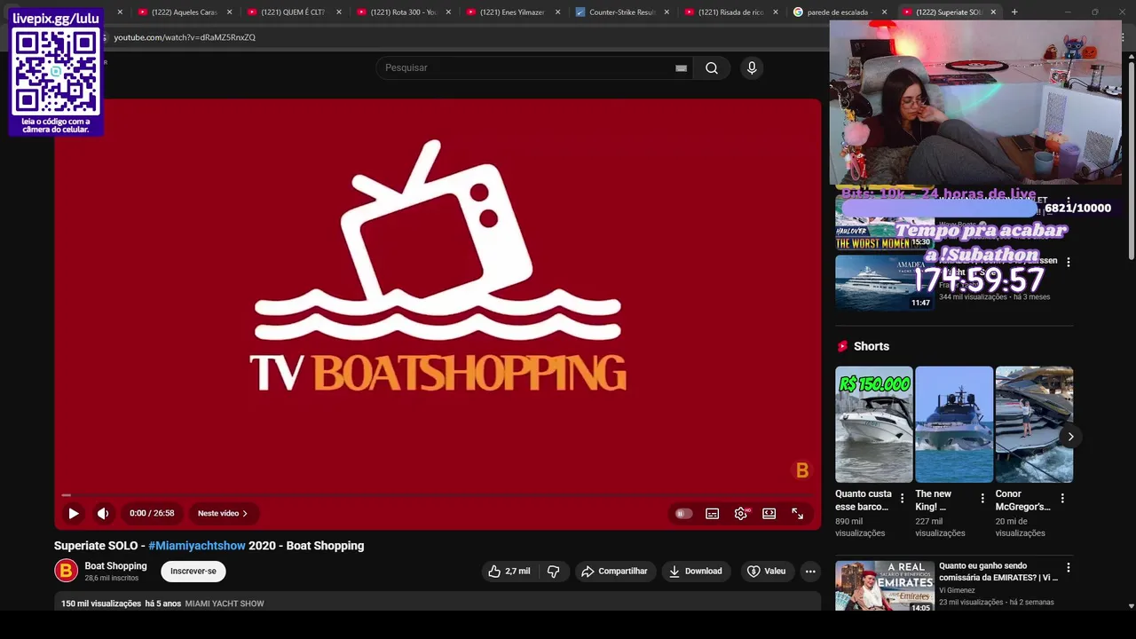Start voice search with the microphone
This screenshot has width=1136, height=639.
(752, 68)
